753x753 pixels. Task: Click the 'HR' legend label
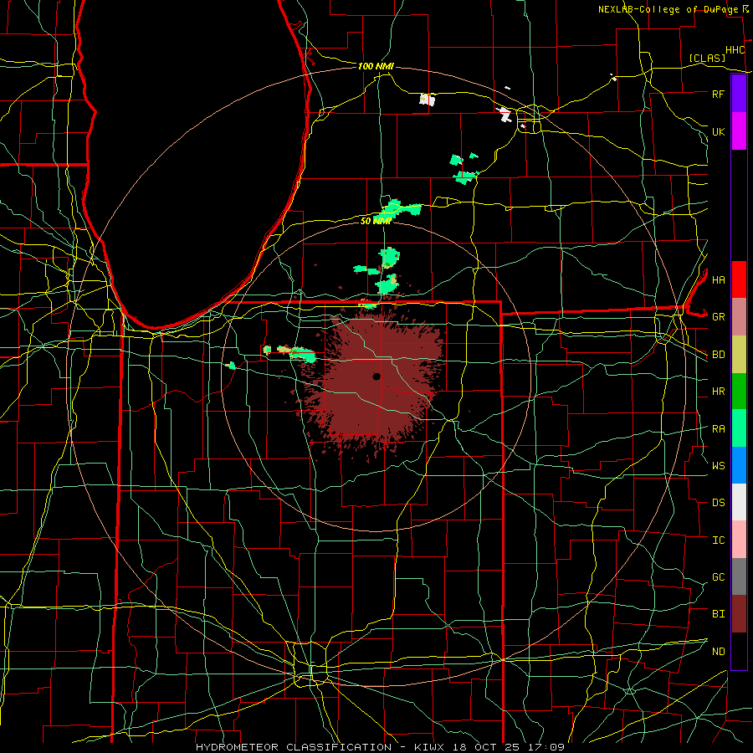(718, 392)
